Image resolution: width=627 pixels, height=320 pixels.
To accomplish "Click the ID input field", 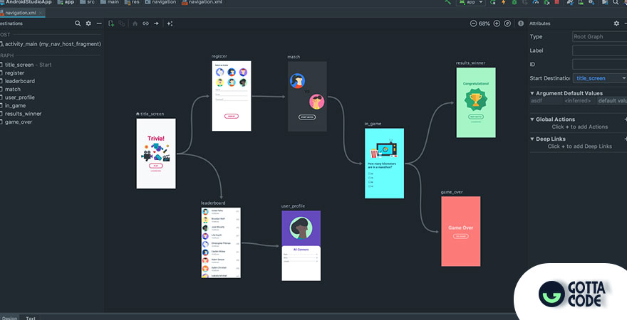I will [x=600, y=64].
